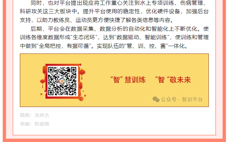The width and height of the screenshot is (229, 142).
Task: Click the editor name 陈瑜惠
Action: click(42, 124)
